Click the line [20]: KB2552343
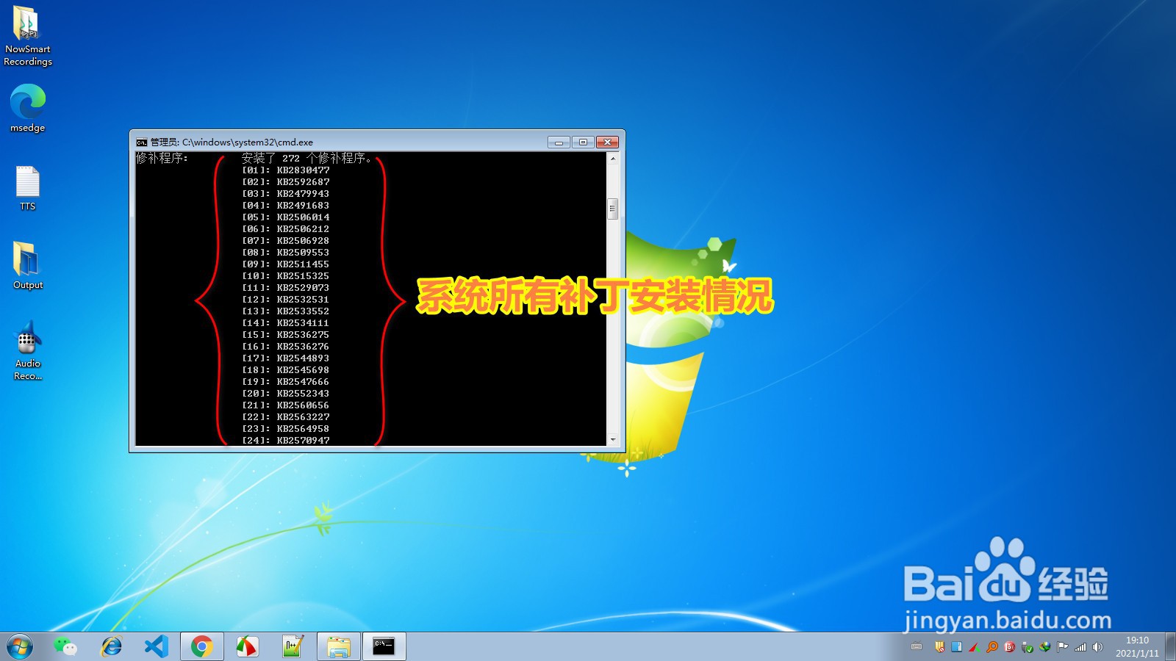This screenshot has width=1176, height=661. click(x=286, y=394)
